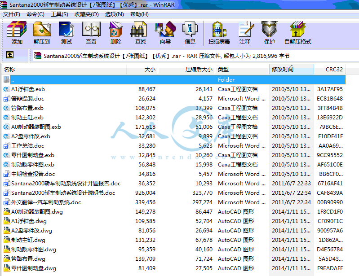Click the archive path address field
The height and width of the screenshot is (276, 359).
[196, 56]
